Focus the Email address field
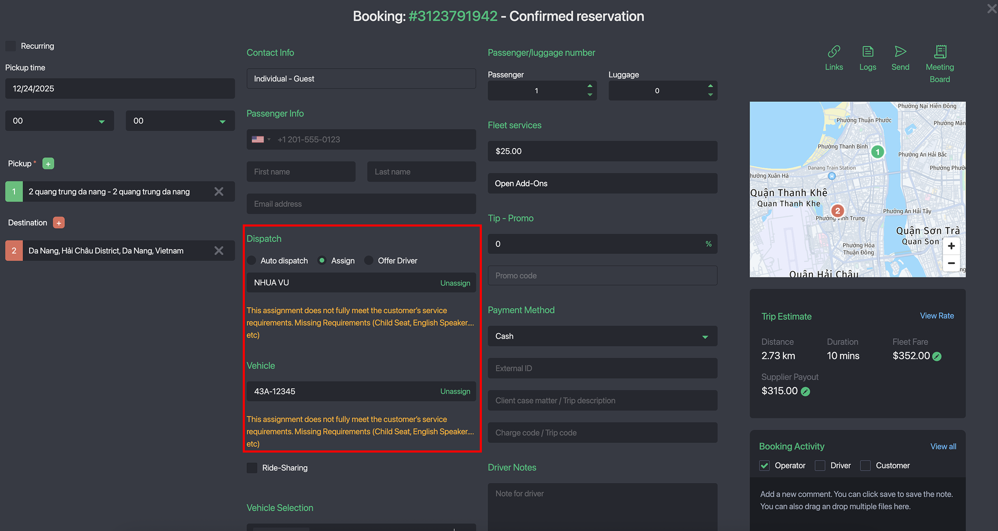 (x=361, y=204)
